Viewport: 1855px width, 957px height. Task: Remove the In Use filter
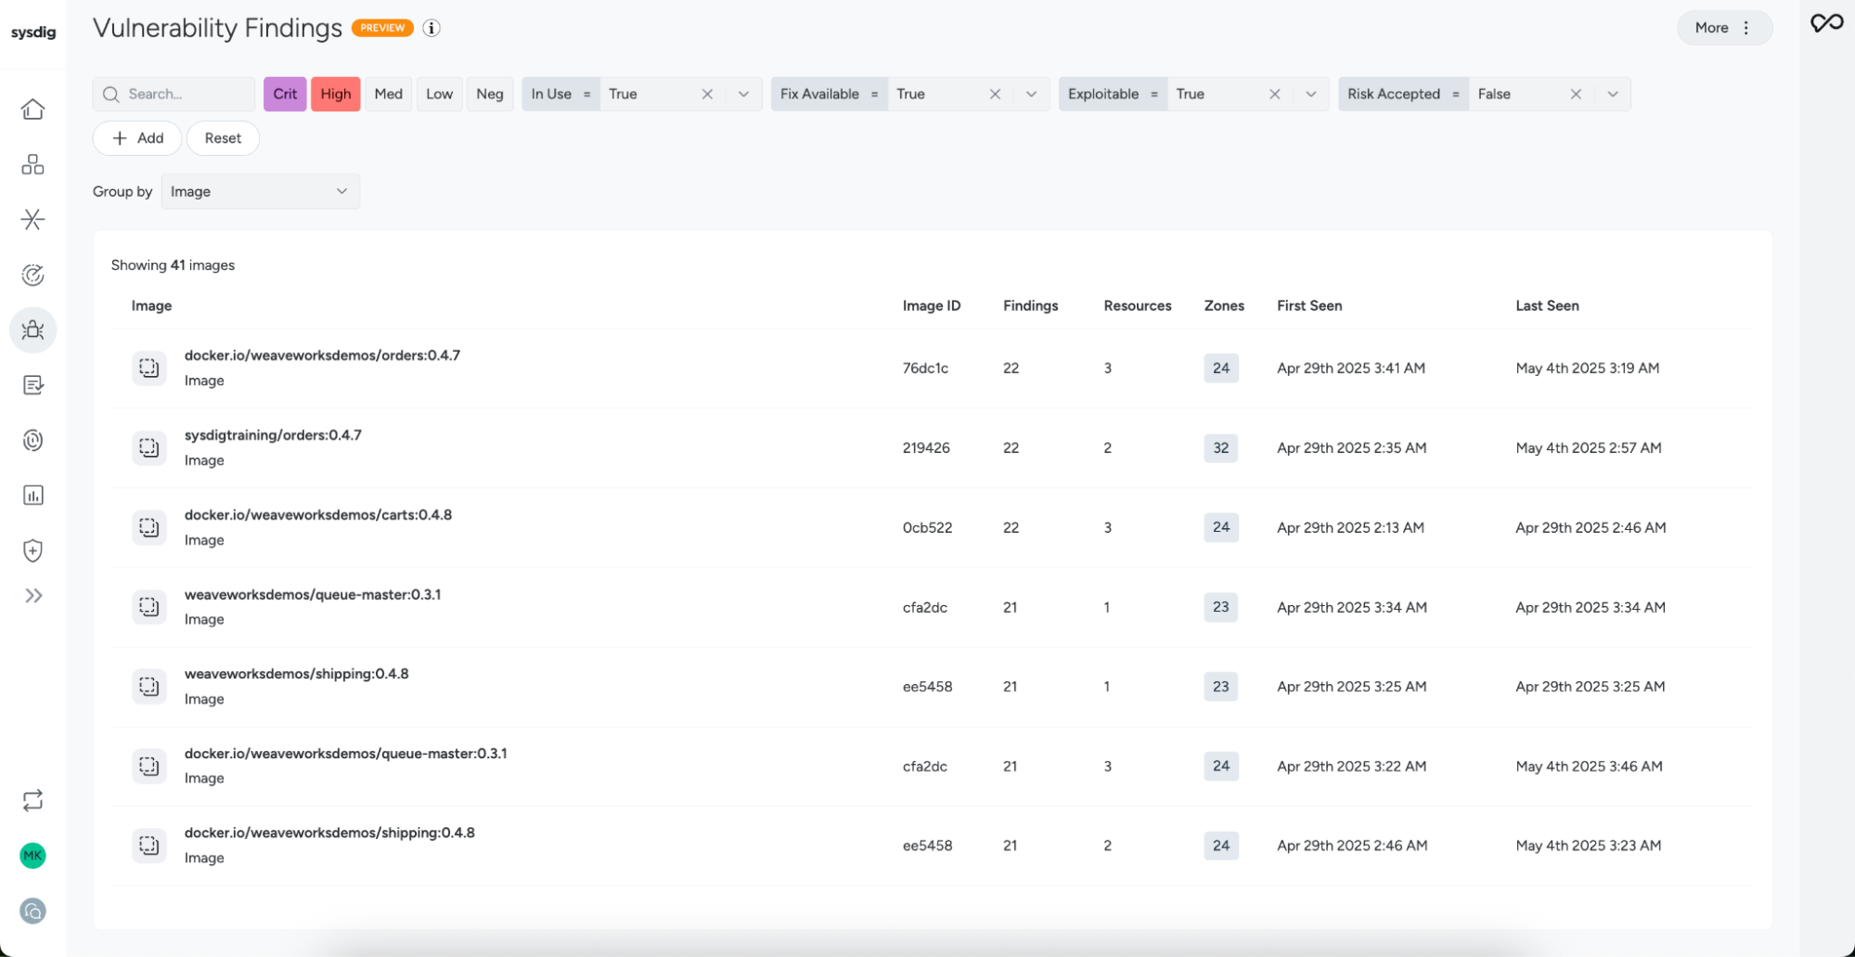coord(707,94)
